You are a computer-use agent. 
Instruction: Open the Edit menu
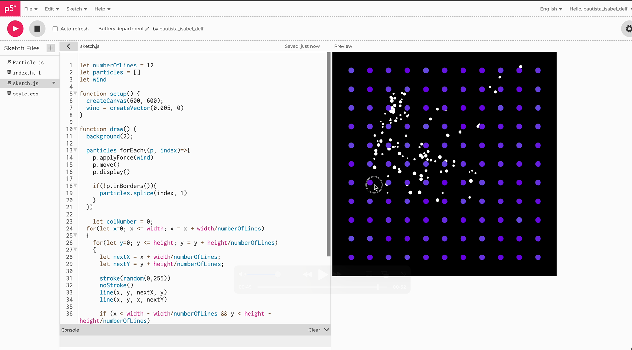pyautogui.click(x=52, y=9)
